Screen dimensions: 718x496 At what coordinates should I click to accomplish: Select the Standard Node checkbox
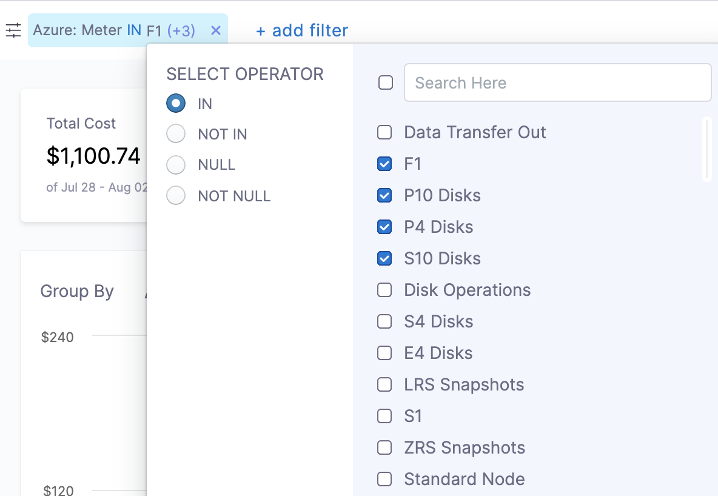[x=384, y=479]
